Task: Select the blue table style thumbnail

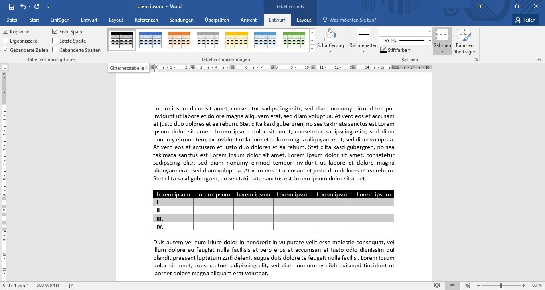Action: pyautogui.click(x=150, y=40)
